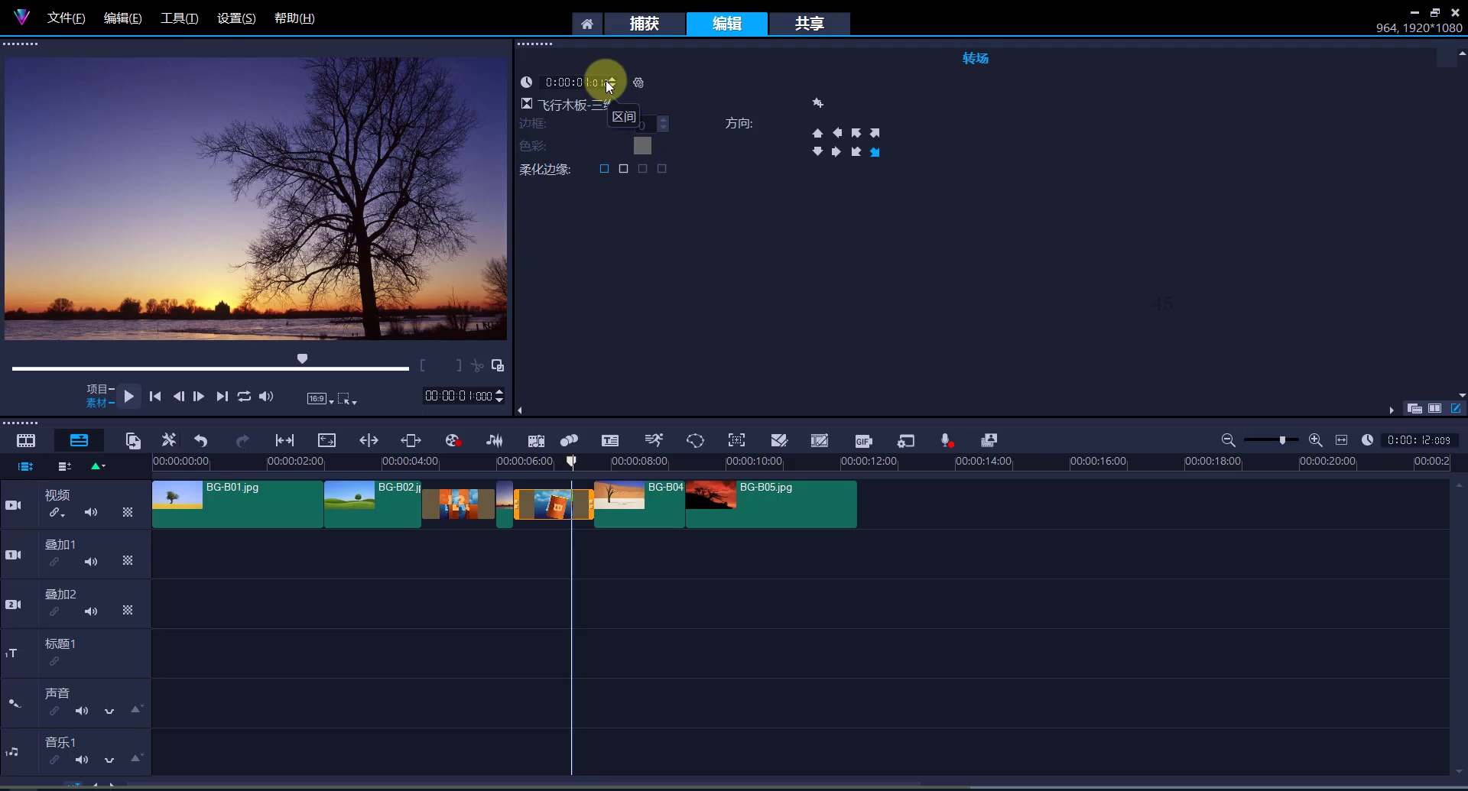Go to the home tab icon
The height and width of the screenshot is (791, 1468).
[x=587, y=24]
